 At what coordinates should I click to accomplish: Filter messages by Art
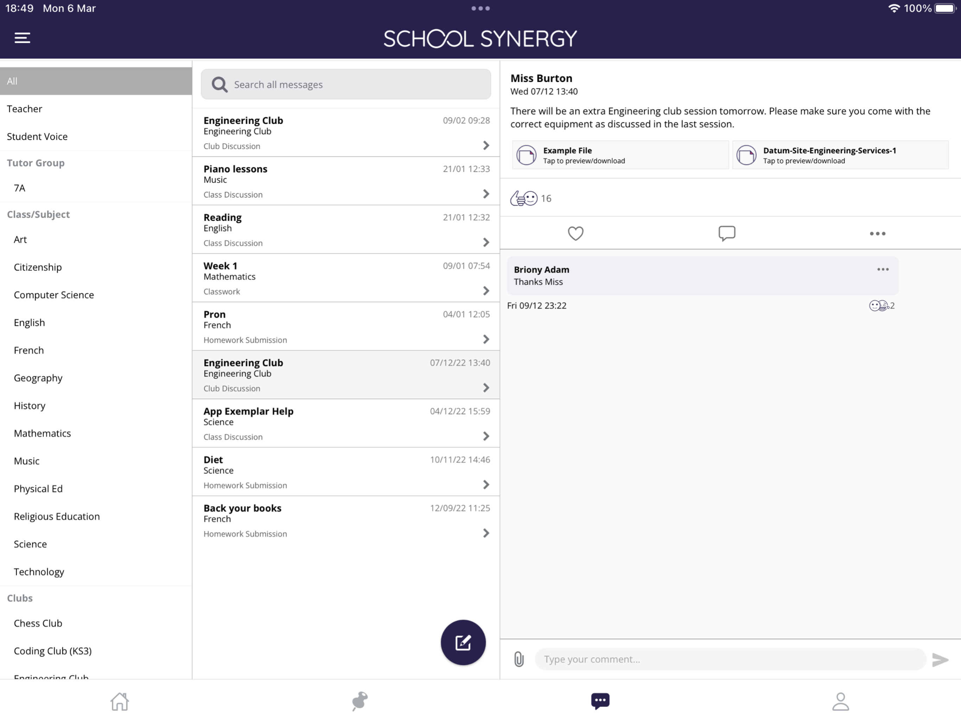tap(96, 240)
